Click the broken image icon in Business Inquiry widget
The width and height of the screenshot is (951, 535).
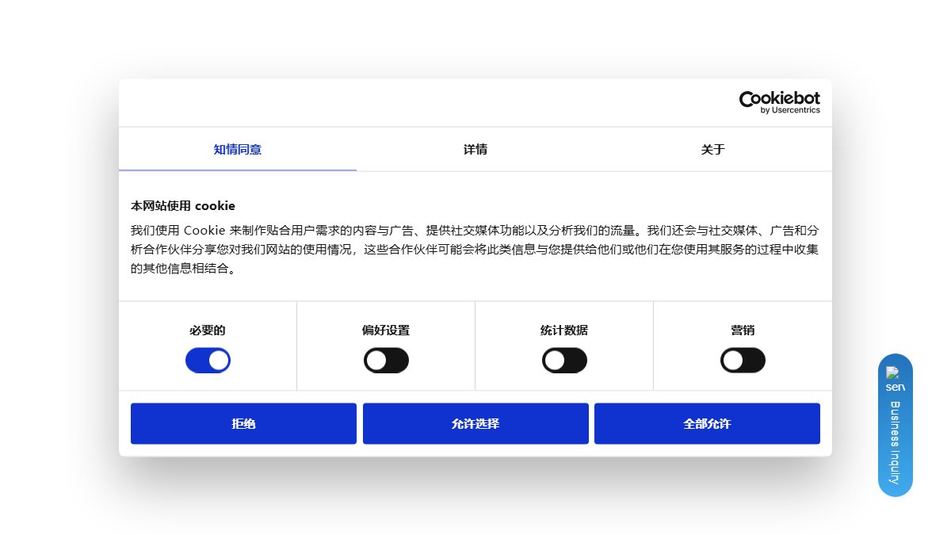pyautogui.click(x=895, y=379)
